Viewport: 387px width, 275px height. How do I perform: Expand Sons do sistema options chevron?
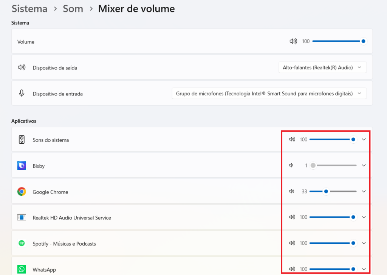tap(364, 140)
